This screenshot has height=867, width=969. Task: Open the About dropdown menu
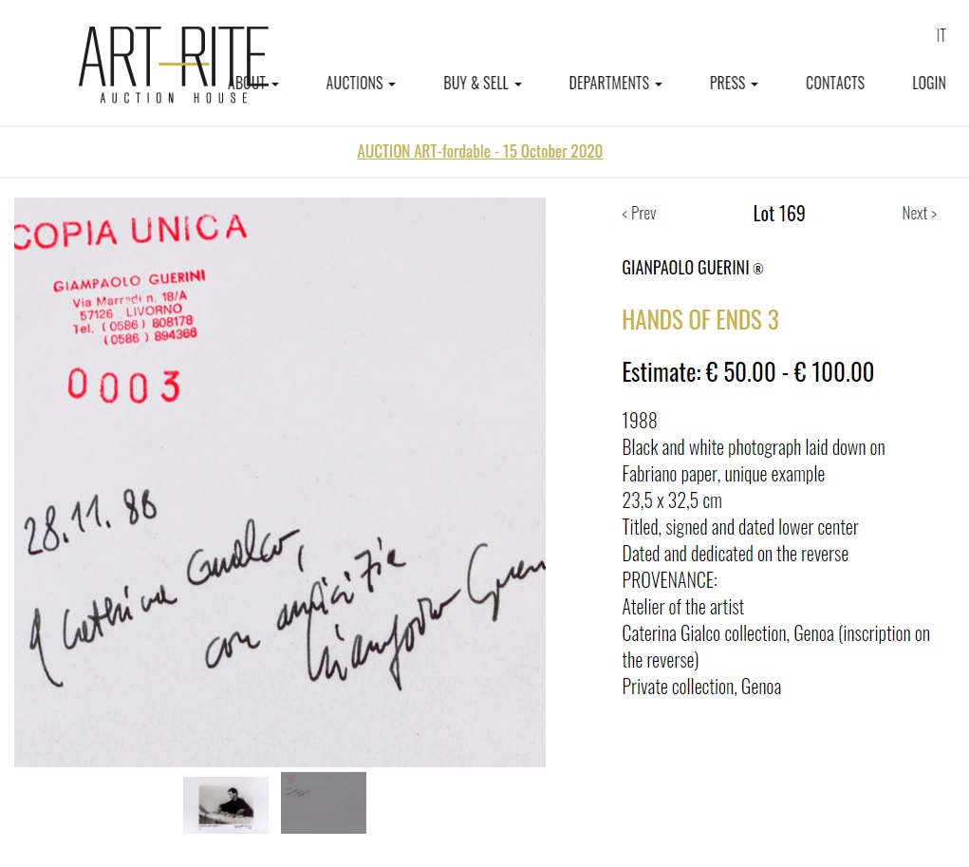(x=254, y=83)
